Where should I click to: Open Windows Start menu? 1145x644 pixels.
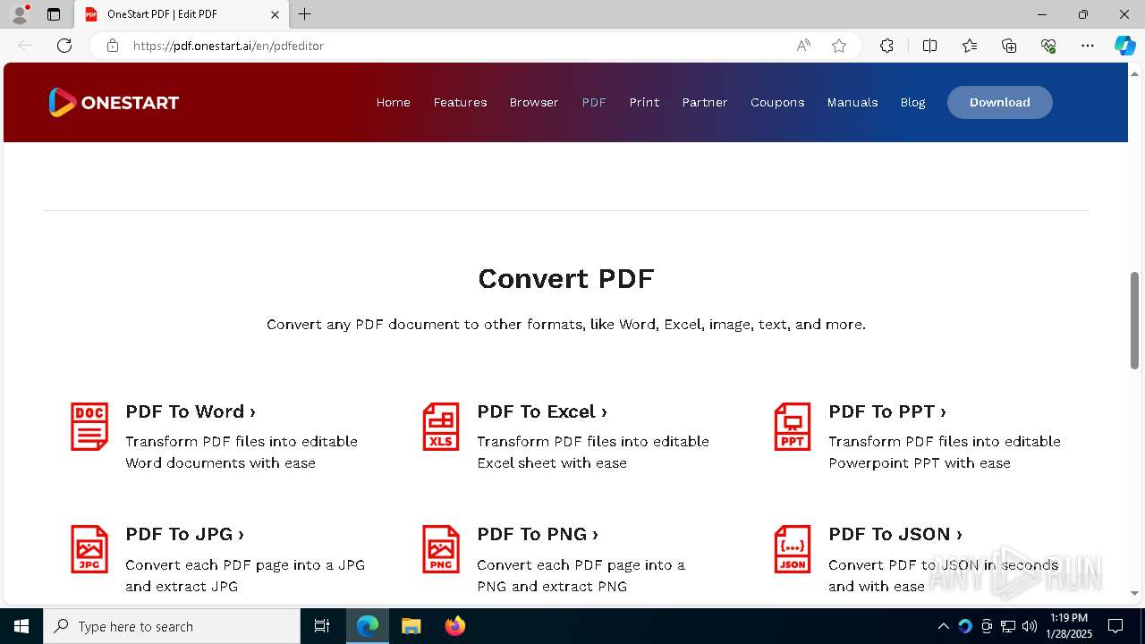click(x=21, y=626)
